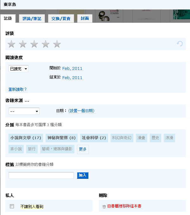The width and height of the screenshot is (190, 215).
Task: Select category 小說與文學 (17)
Action: pyautogui.click(x=26, y=138)
